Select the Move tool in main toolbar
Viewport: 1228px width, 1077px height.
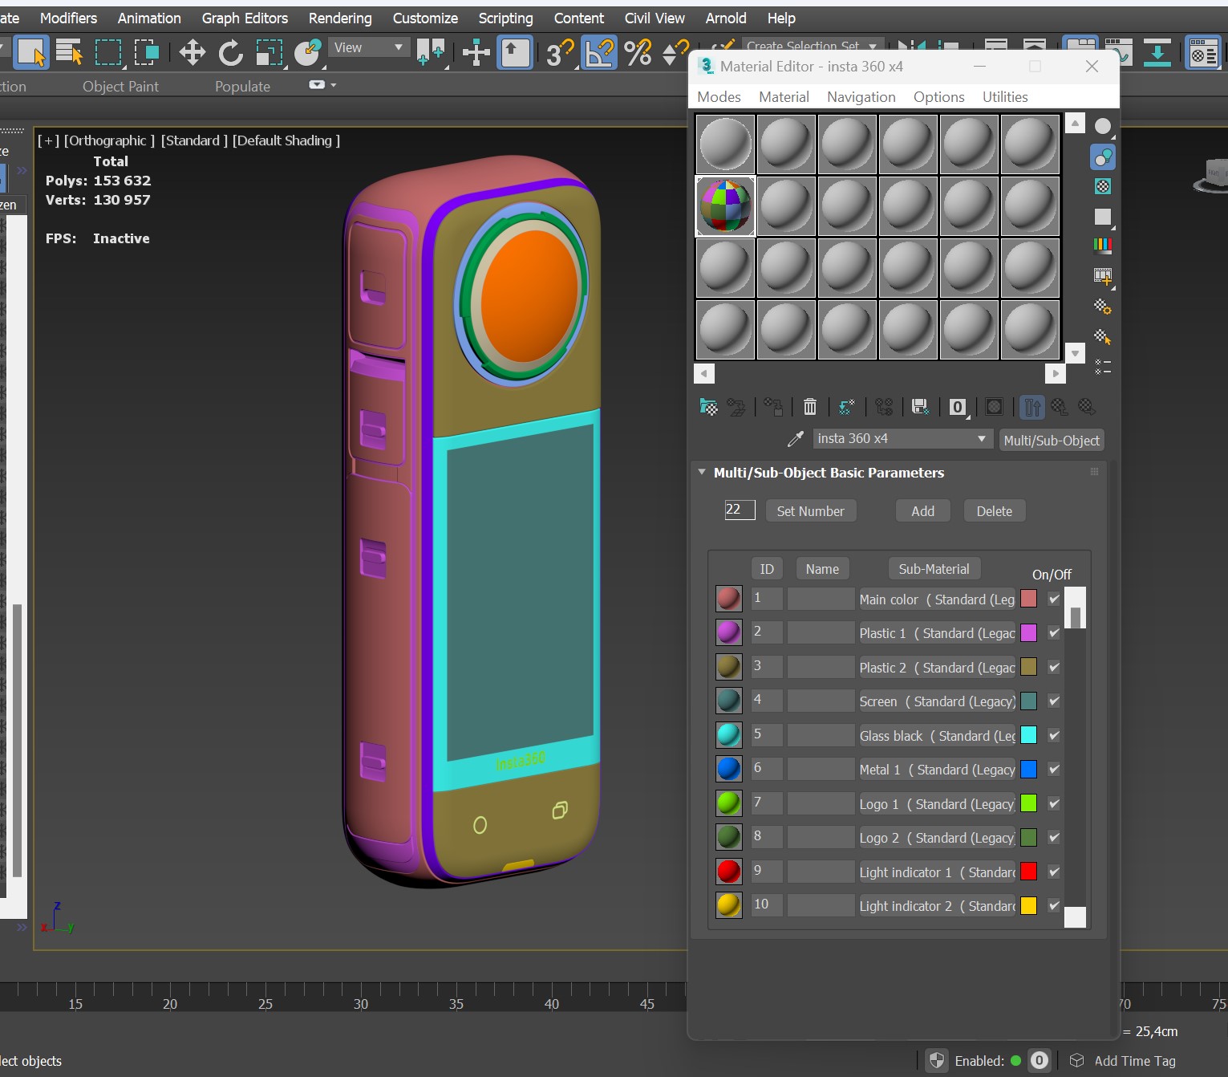192,53
